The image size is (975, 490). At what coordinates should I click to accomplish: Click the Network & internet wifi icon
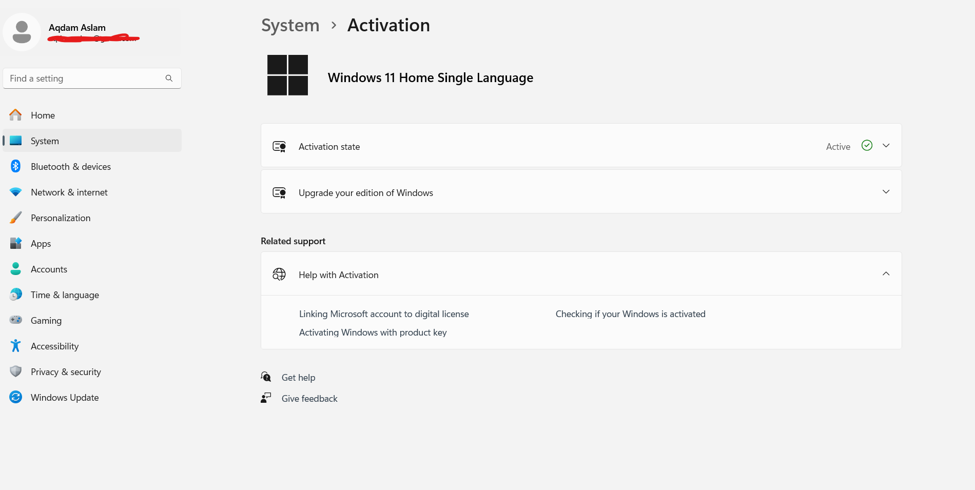15,192
